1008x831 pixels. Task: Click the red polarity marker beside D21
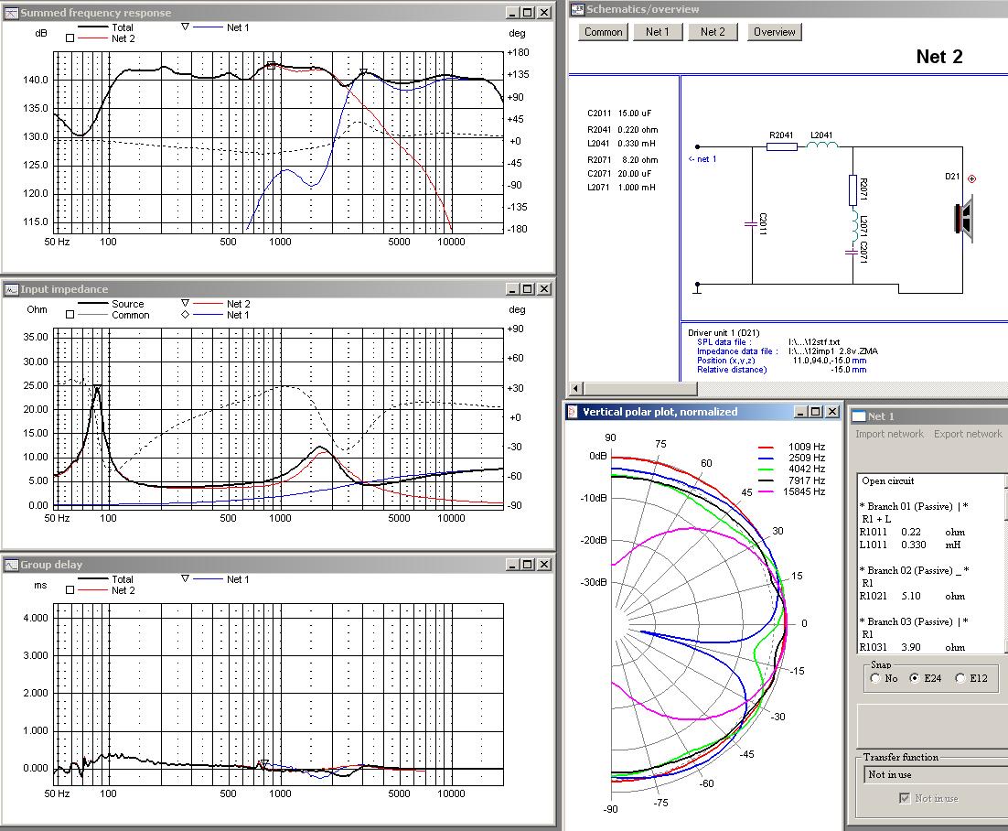971,179
